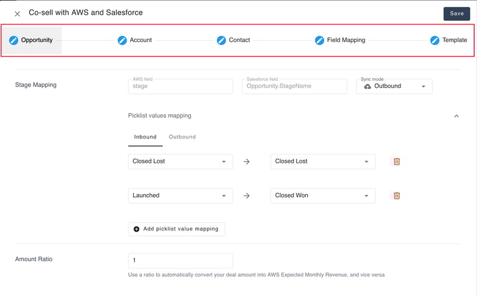Click the Field Mapping step pencil icon
The image size is (477, 297).
pyautogui.click(x=320, y=40)
